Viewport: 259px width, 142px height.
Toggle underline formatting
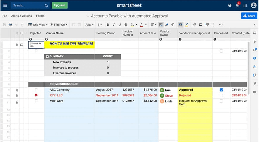120,25
